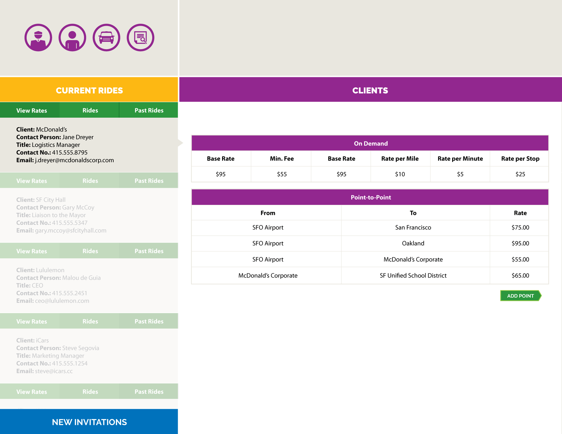The image size is (562, 434).
Task: Open Past Rides tab above McDonald's
Action: [149, 111]
